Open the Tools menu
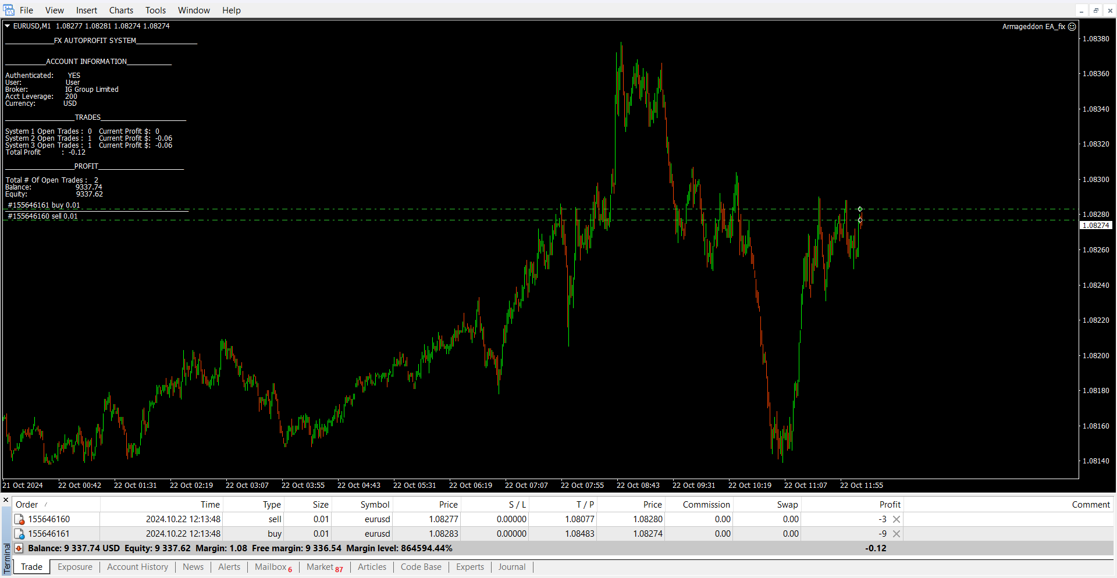Viewport: 1117px width, 578px height. click(x=155, y=10)
